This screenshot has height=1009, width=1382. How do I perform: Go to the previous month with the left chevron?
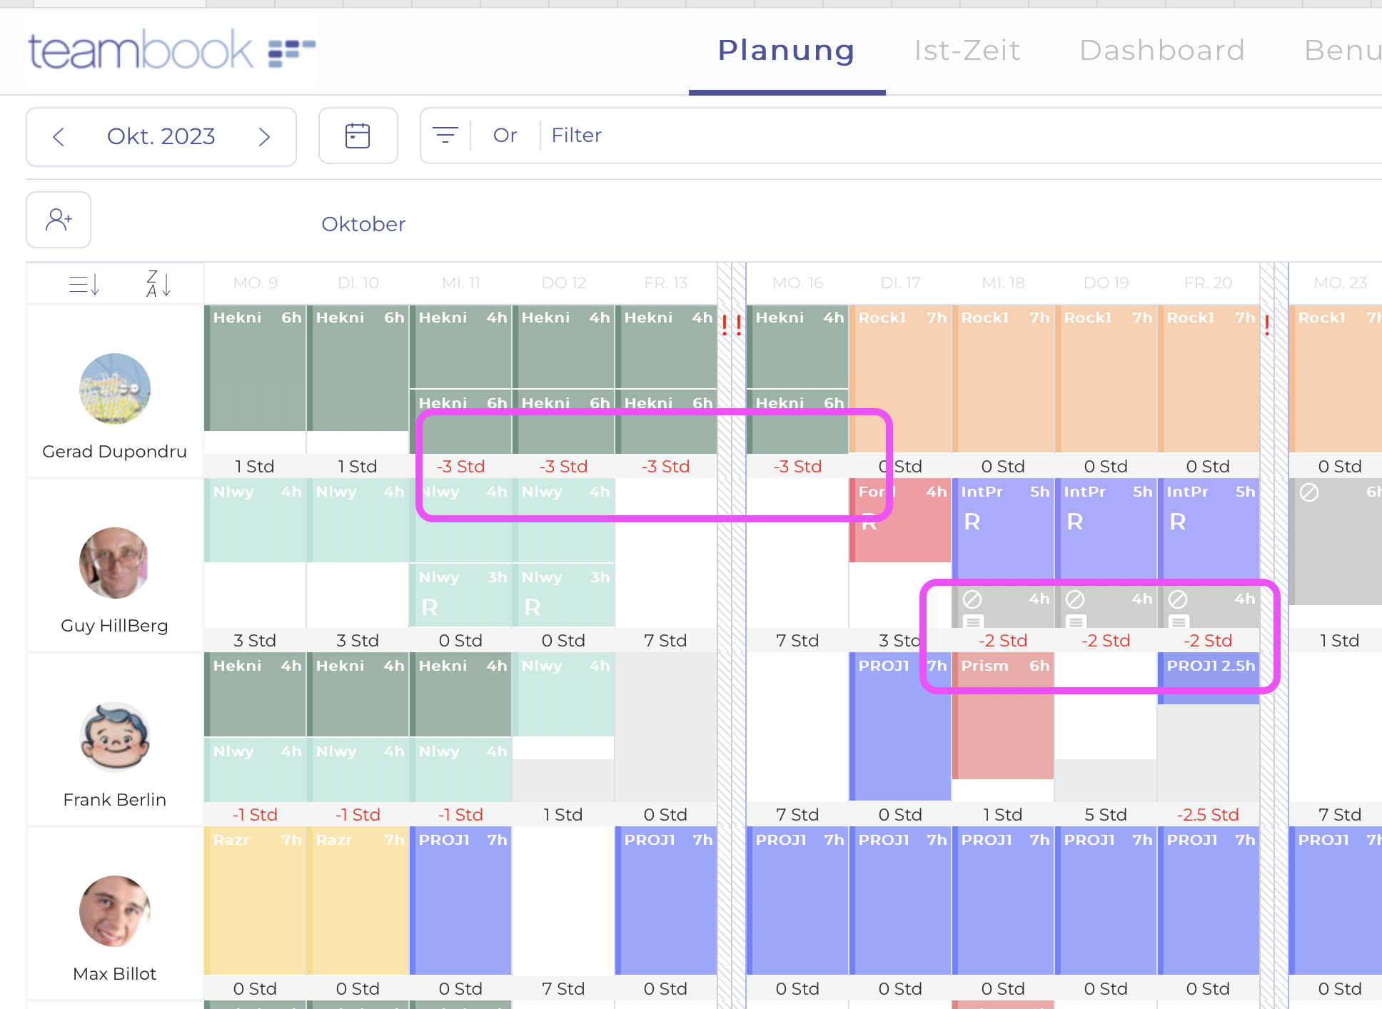(x=59, y=136)
